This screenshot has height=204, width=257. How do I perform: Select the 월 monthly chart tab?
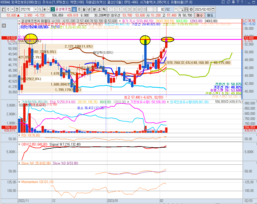84,9
